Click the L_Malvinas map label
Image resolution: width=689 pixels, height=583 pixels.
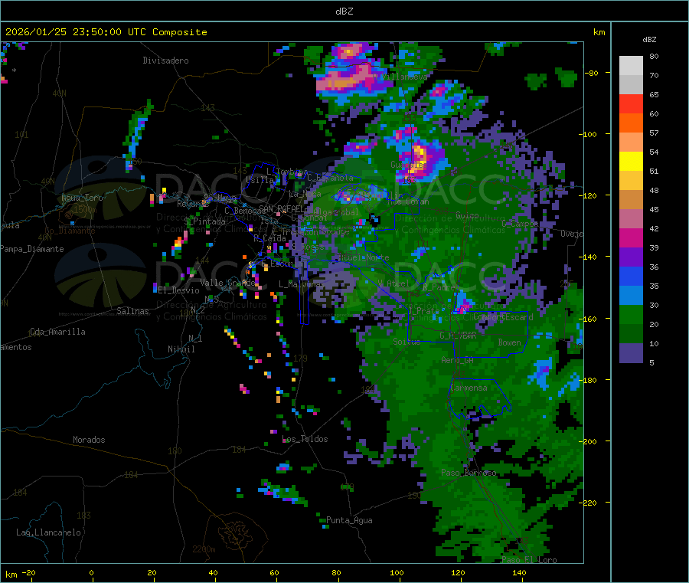(302, 284)
